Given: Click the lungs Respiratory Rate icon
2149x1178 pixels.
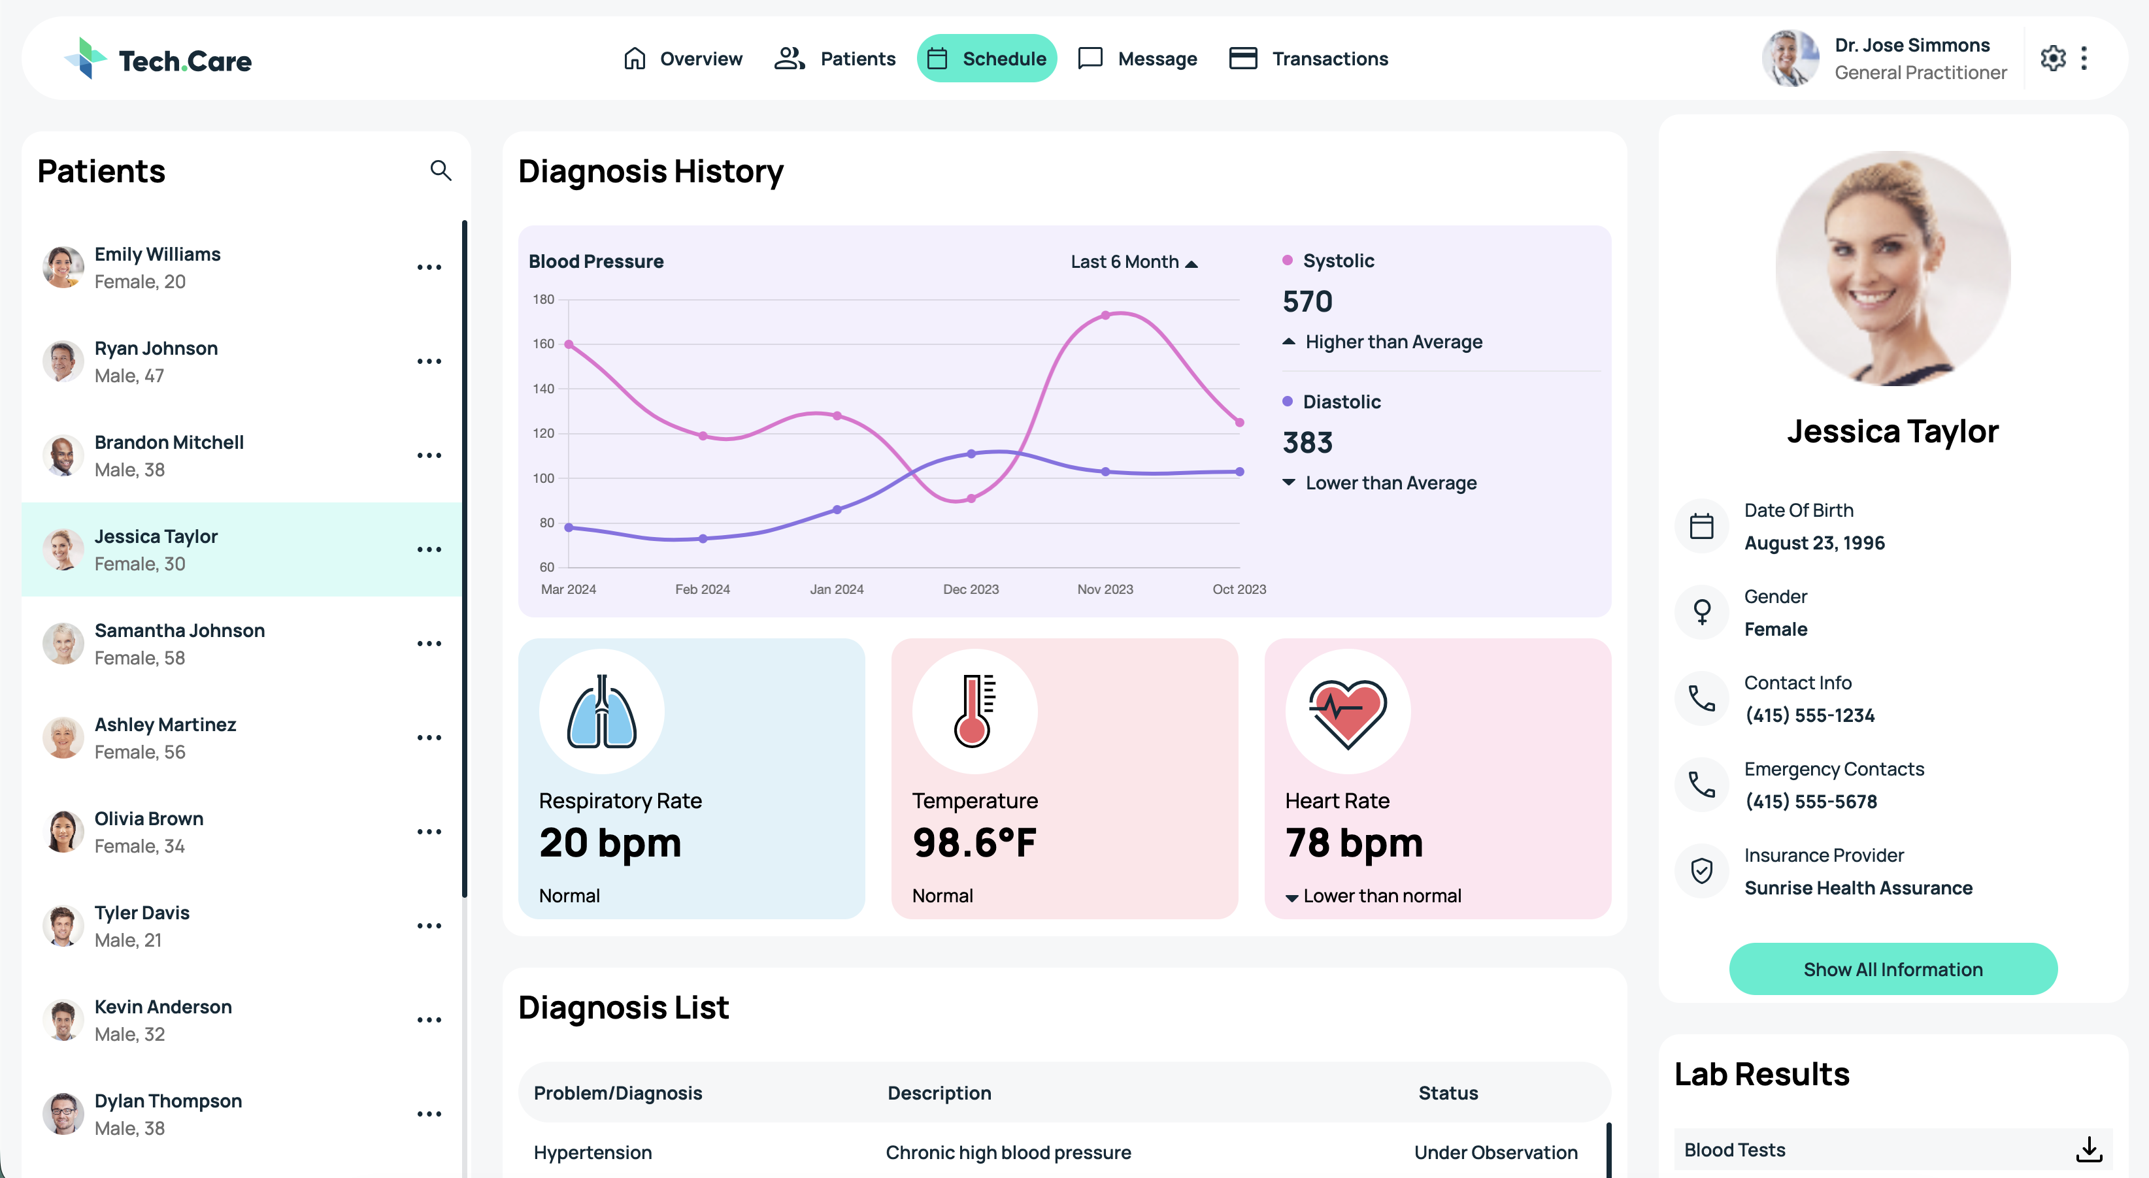Looking at the screenshot, I should 601,711.
